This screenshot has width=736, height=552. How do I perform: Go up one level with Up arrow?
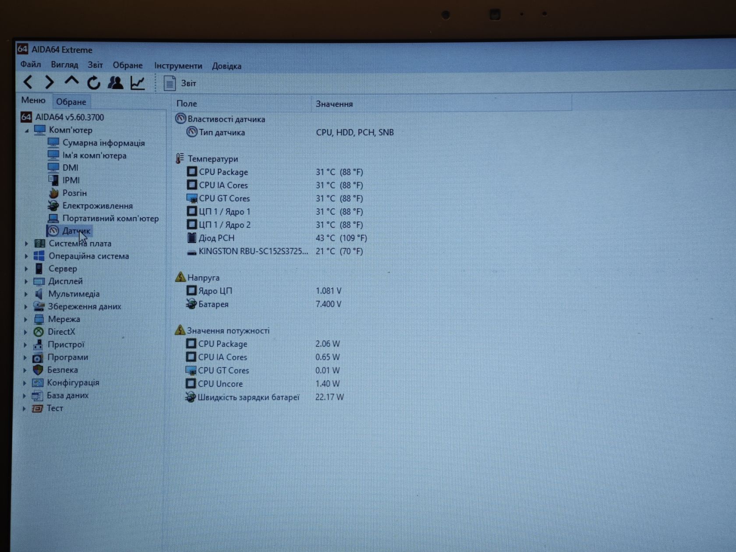pos(71,81)
